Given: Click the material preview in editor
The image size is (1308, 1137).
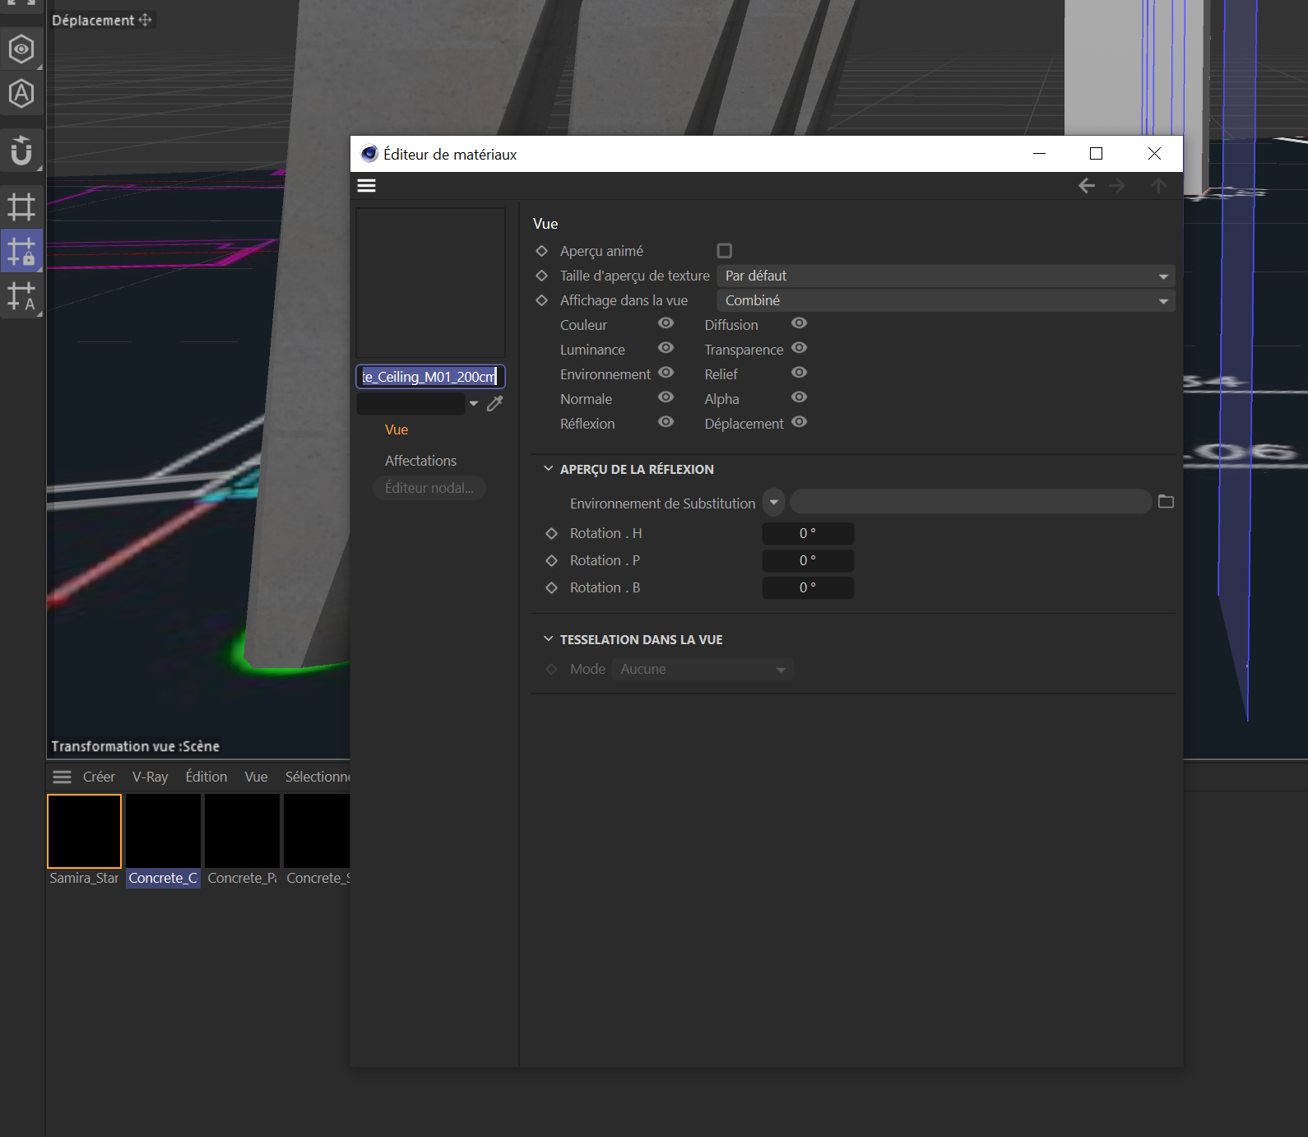Looking at the screenshot, I should tap(430, 282).
